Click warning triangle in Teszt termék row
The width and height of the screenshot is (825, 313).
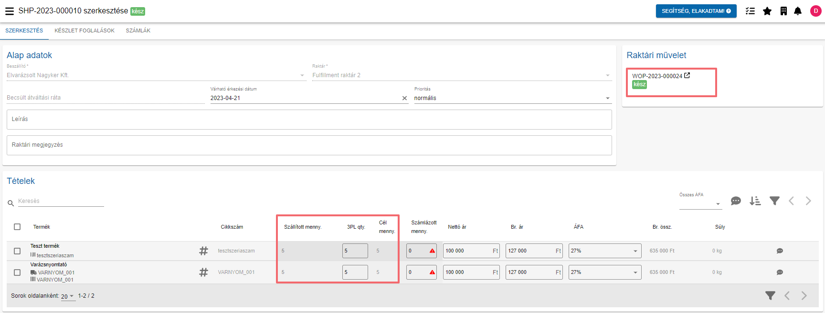click(x=432, y=251)
